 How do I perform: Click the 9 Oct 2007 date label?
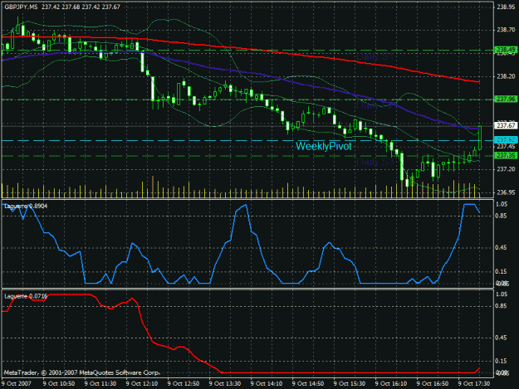17,384
